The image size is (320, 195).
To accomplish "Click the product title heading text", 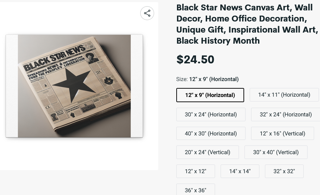I will point(247,24).
